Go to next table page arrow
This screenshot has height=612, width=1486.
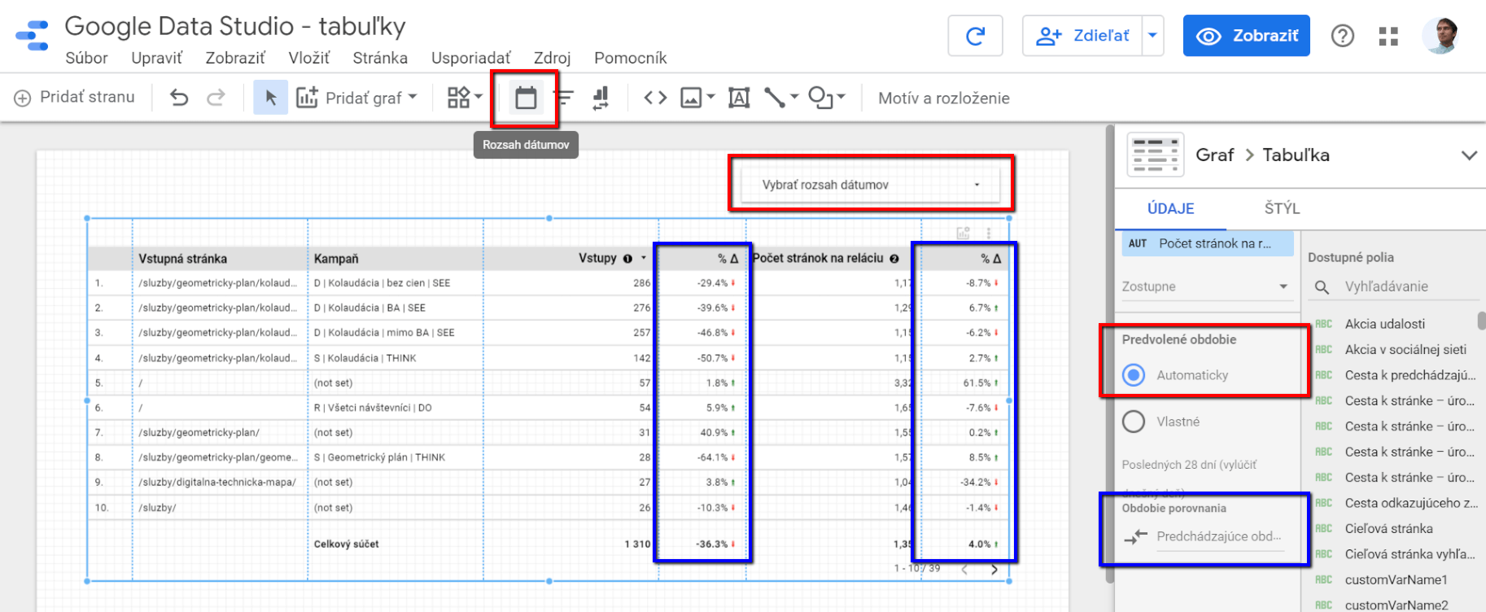tap(994, 570)
